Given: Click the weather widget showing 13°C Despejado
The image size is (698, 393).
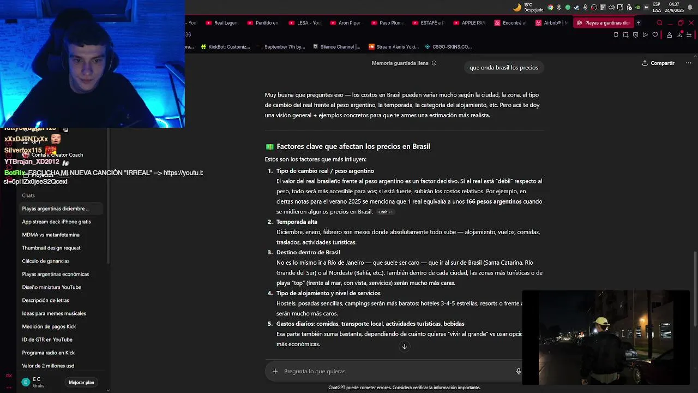Looking at the screenshot, I should (528, 7).
